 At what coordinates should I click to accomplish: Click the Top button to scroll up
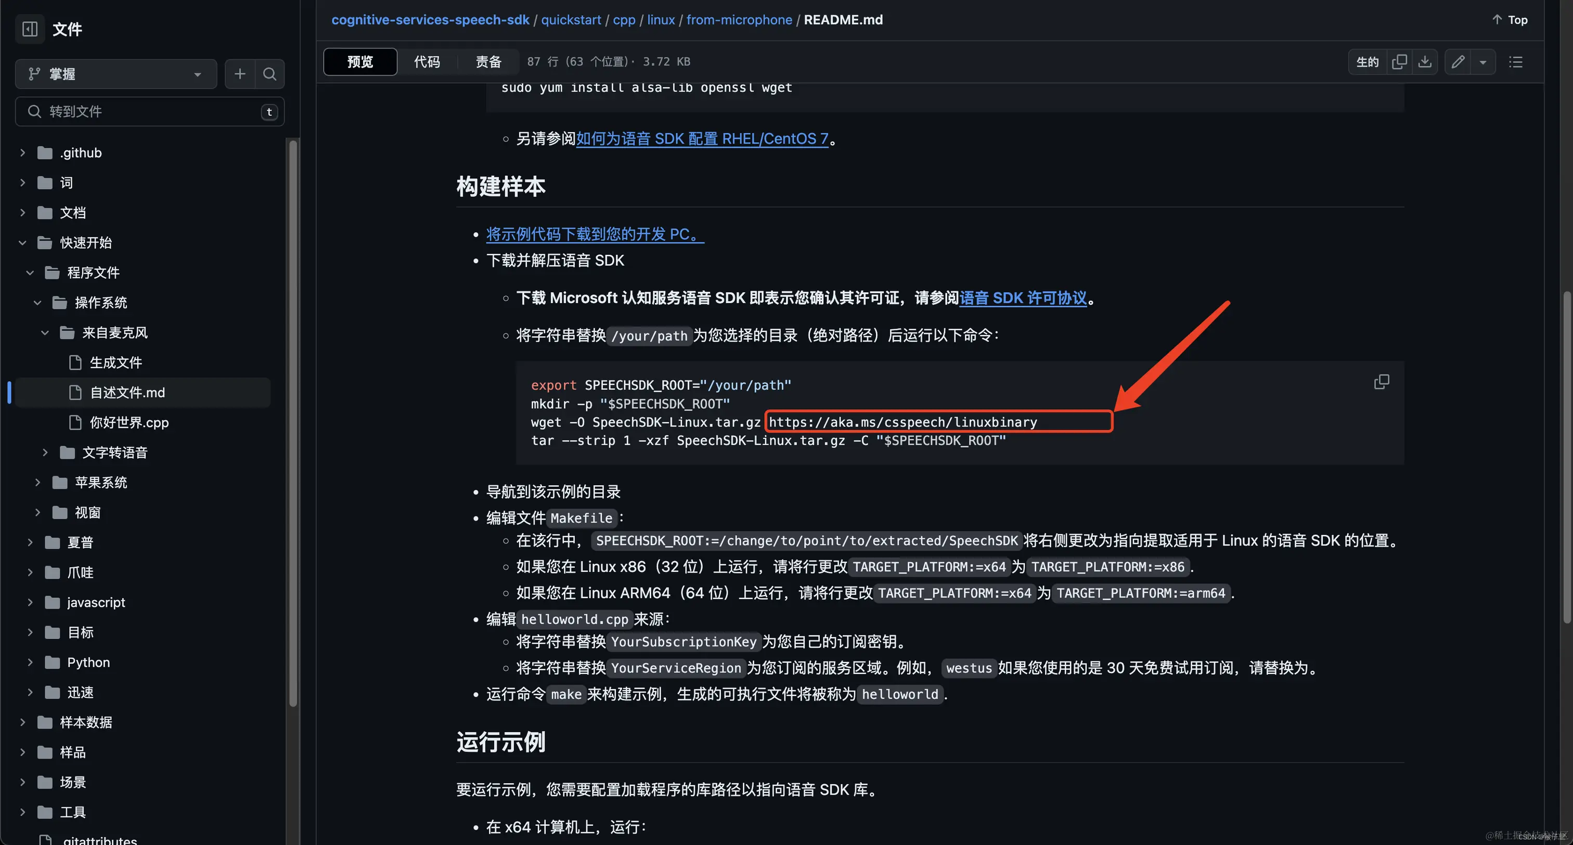tap(1509, 19)
